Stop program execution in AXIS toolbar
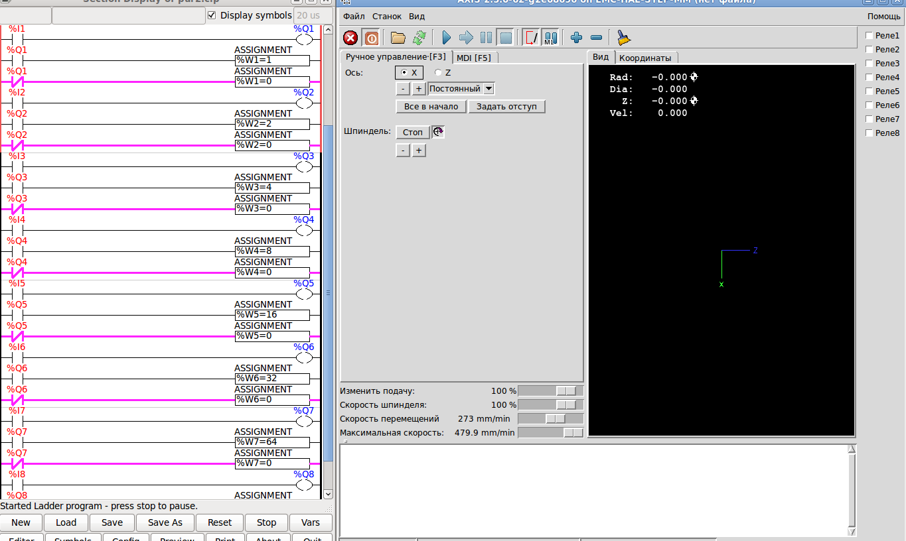This screenshot has width=906, height=541. coord(506,38)
